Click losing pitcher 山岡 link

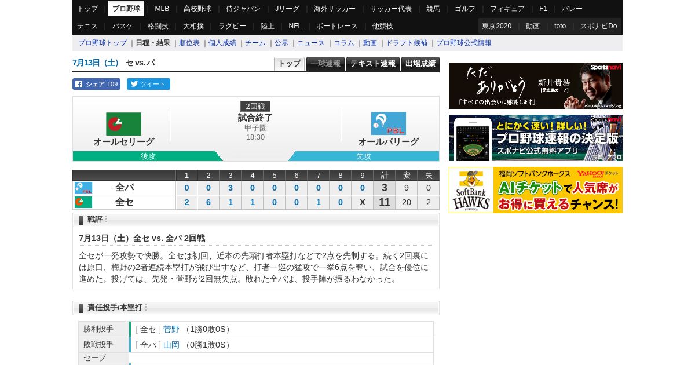171,345
